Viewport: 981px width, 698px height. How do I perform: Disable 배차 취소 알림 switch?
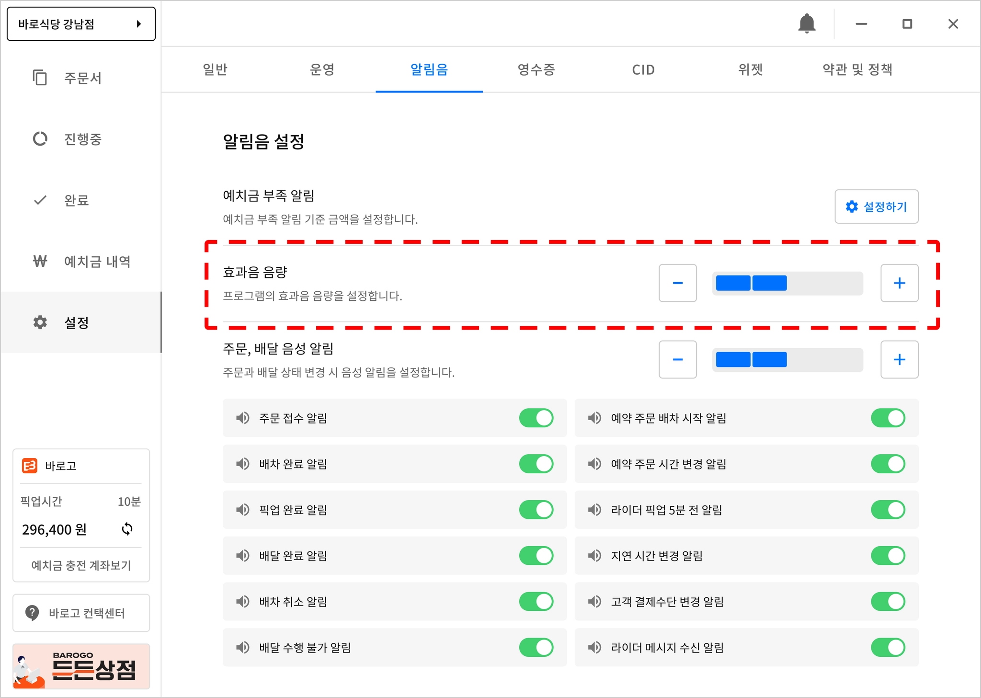[x=536, y=601]
